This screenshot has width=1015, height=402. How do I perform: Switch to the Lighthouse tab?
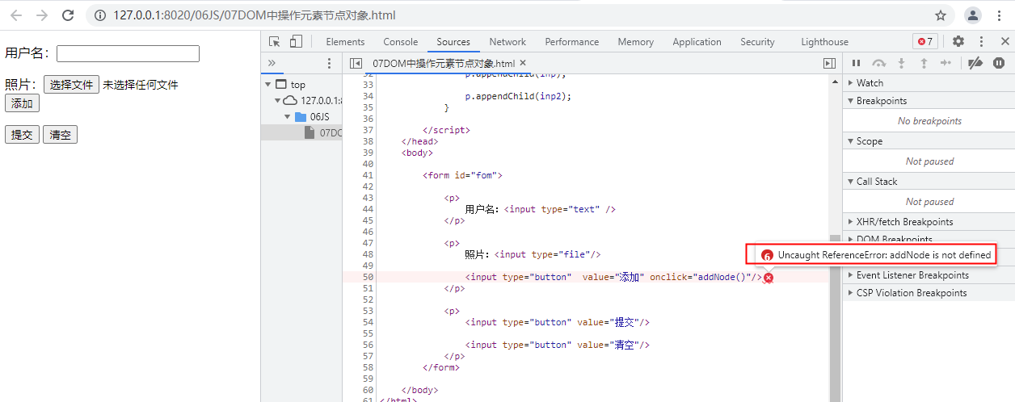[824, 42]
